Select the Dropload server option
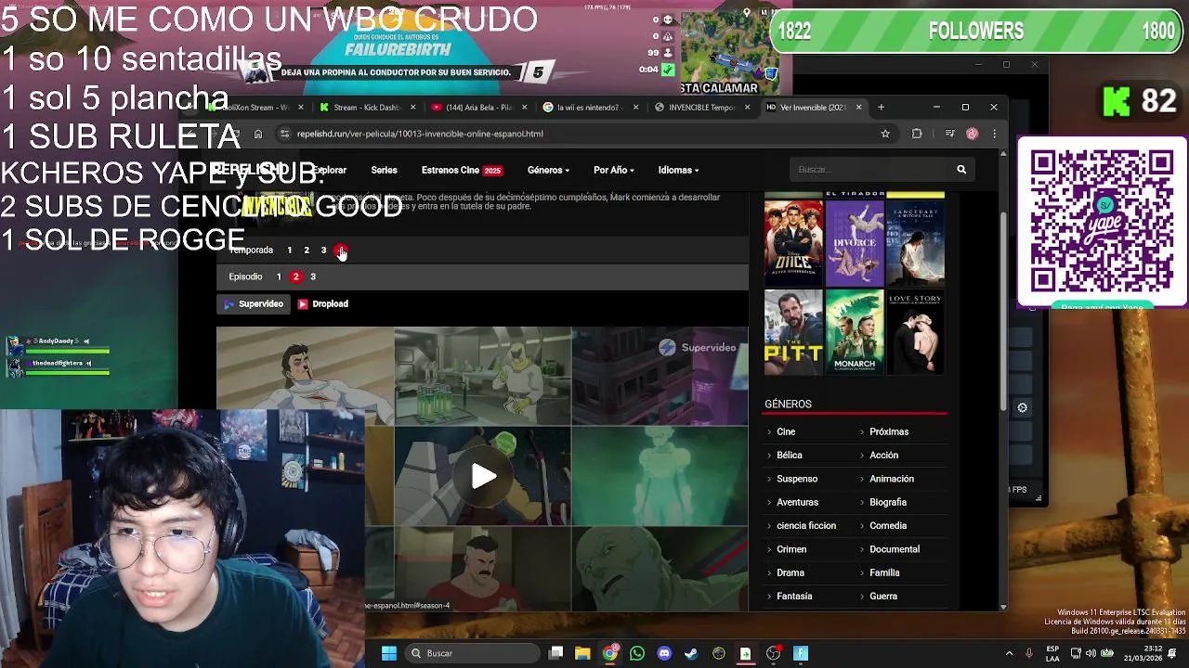The height and width of the screenshot is (668, 1189). 323,303
